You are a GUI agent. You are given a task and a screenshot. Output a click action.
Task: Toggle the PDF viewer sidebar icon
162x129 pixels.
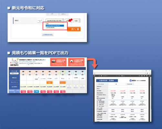pyautogui.click(x=94, y=76)
